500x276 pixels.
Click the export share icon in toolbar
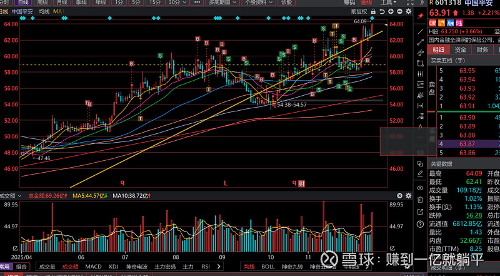[420, 212]
